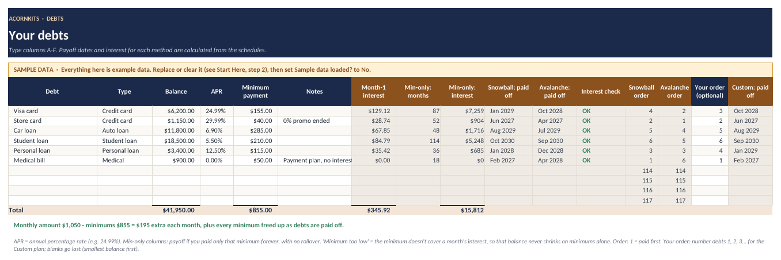Select the Student loan balance "$18,500.00"
781x260 pixels.
(x=176, y=141)
